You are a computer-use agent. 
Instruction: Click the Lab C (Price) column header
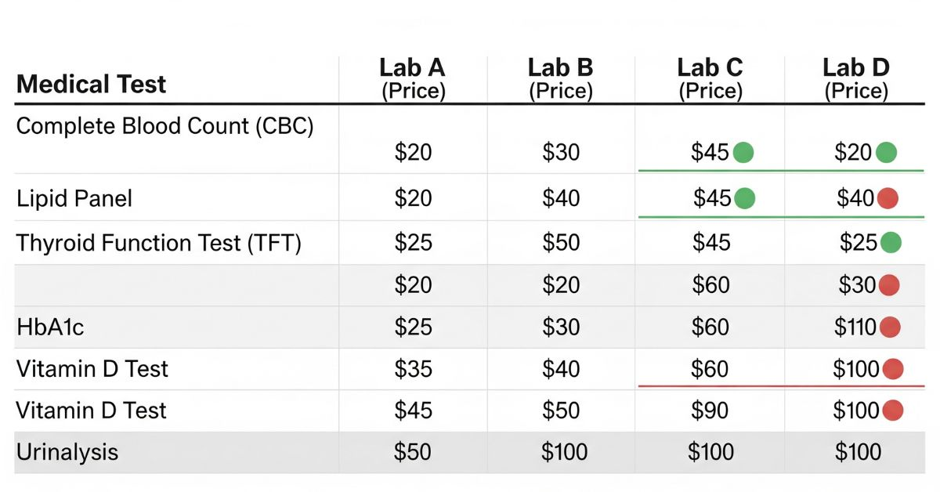click(710, 79)
